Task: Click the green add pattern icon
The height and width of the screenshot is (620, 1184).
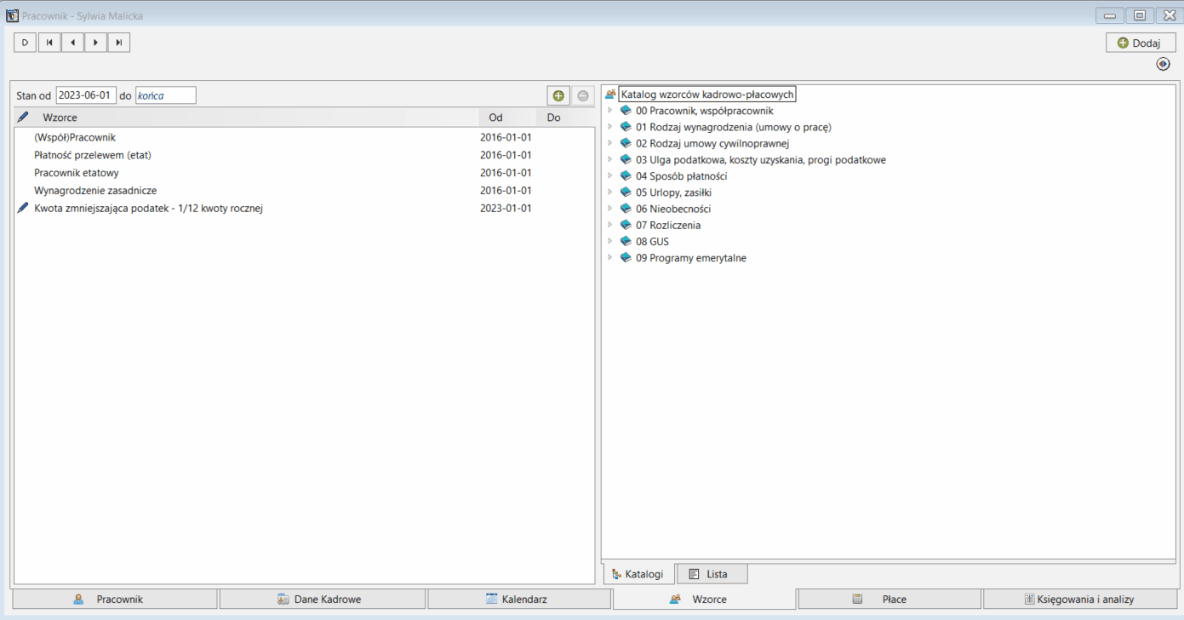Action: tap(558, 95)
